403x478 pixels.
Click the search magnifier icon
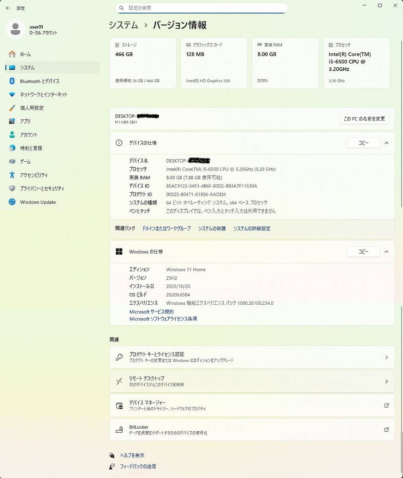121,8
